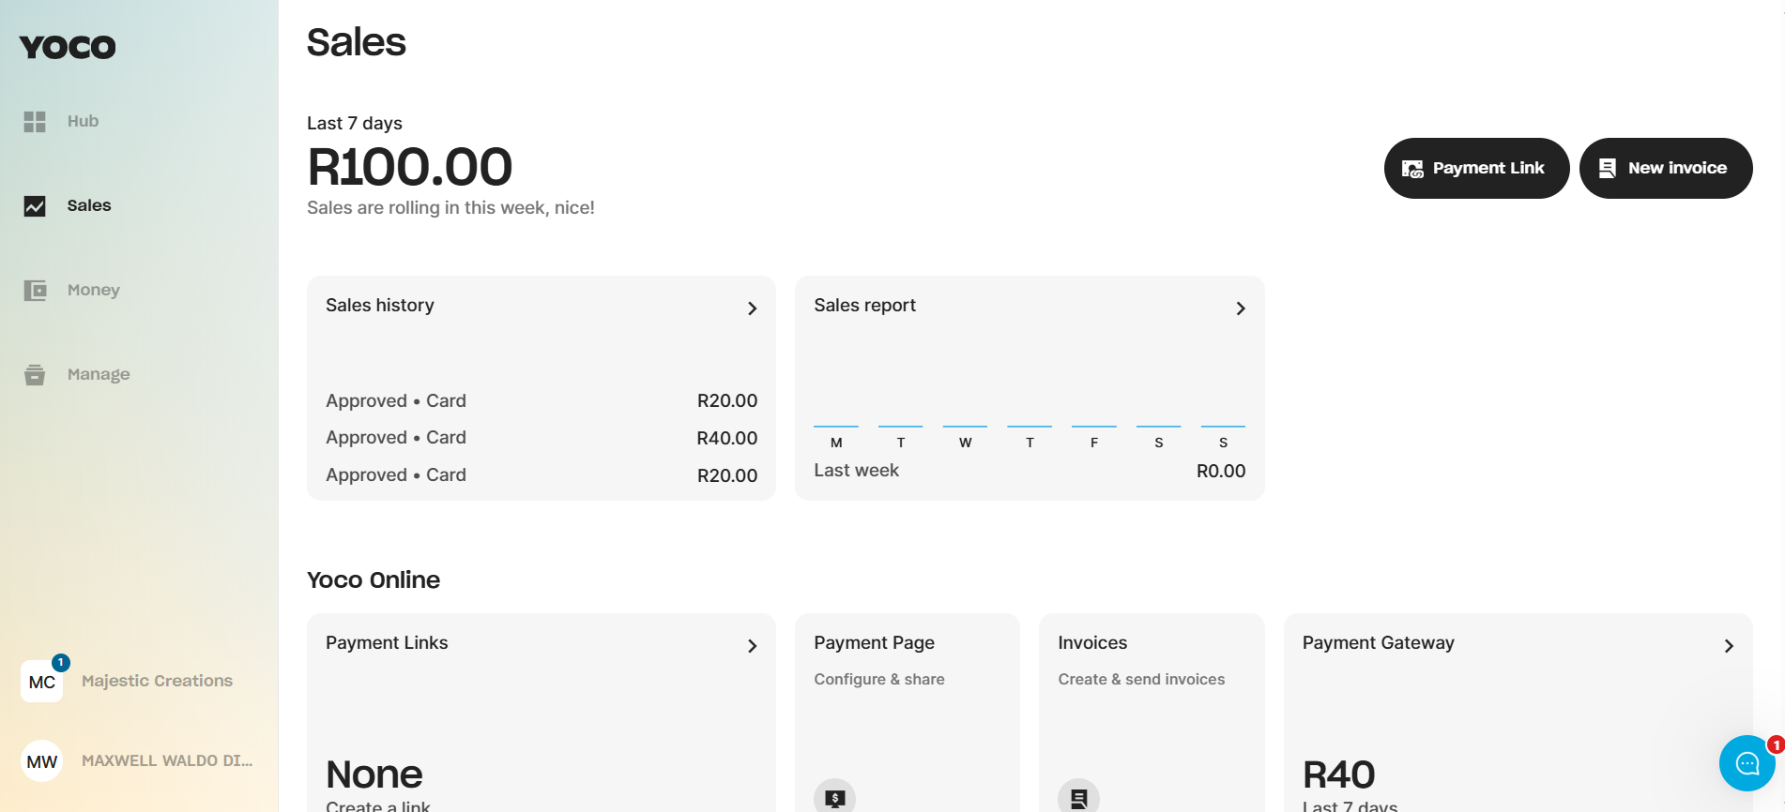Image resolution: width=1785 pixels, height=812 pixels.
Task: Click the Yoco logo
Action: [68, 47]
